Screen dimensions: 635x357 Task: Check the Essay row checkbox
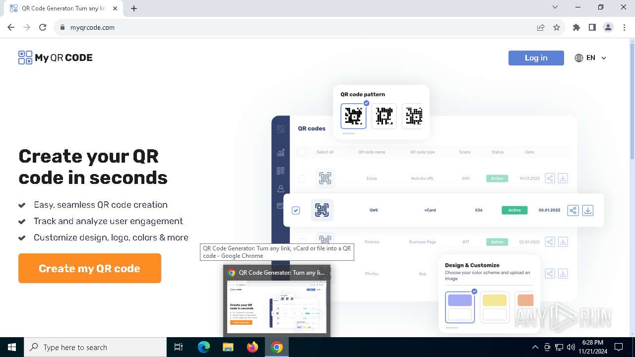(302, 178)
